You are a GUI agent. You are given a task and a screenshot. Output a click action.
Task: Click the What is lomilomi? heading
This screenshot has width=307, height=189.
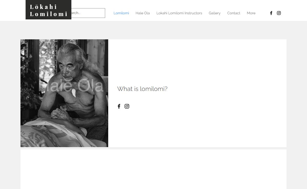(x=142, y=89)
